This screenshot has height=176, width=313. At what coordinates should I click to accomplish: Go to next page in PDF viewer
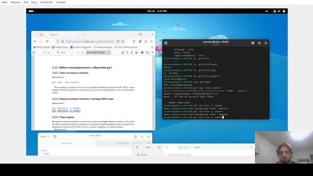(x=48, y=52)
